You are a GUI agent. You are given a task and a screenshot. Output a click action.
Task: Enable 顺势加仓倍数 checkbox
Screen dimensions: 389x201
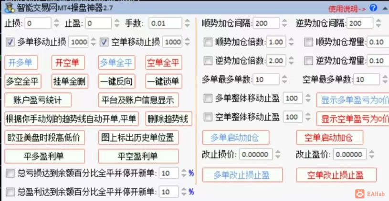(208, 42)
